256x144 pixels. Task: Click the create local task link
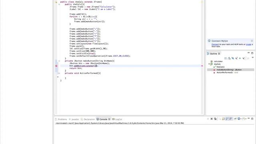point(248,44)
